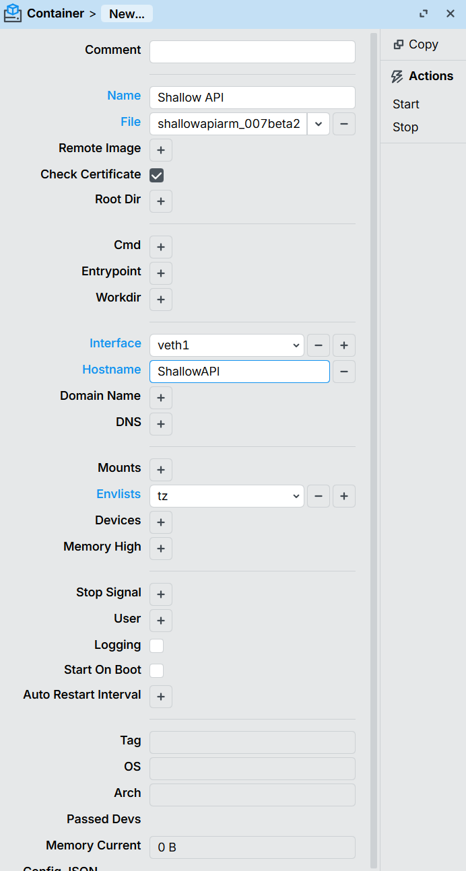This screenshot has height=871, width=466.
Task: Click the Stop action
Action: click(405, 127)
